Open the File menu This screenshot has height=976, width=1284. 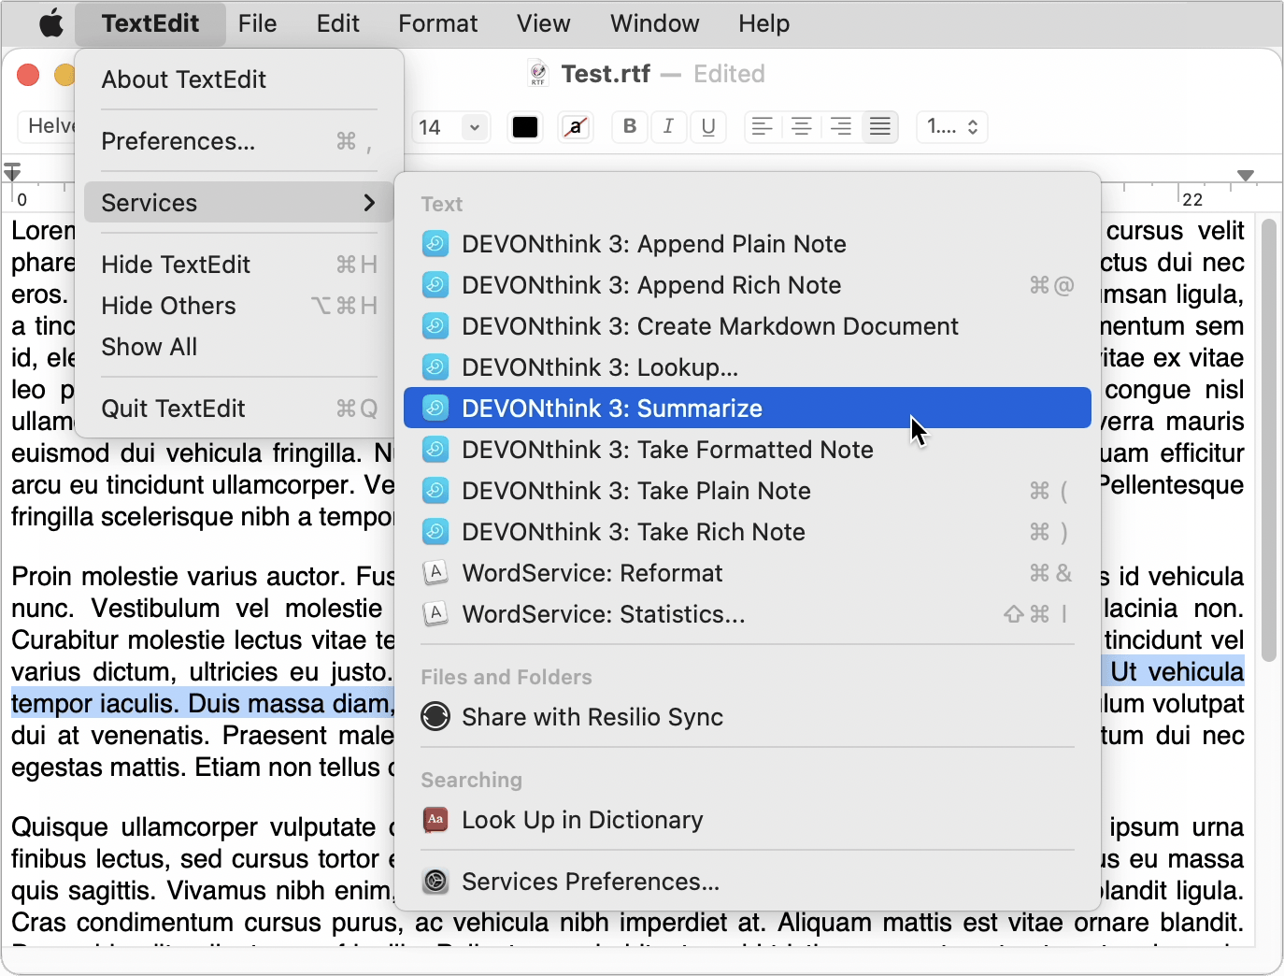(x=257, y=23)
